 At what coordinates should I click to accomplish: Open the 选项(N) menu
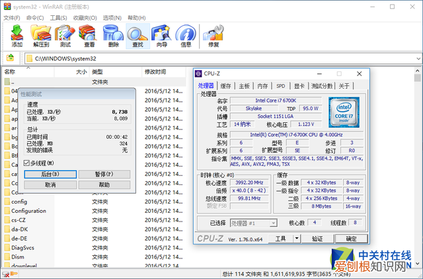(112, 18)
